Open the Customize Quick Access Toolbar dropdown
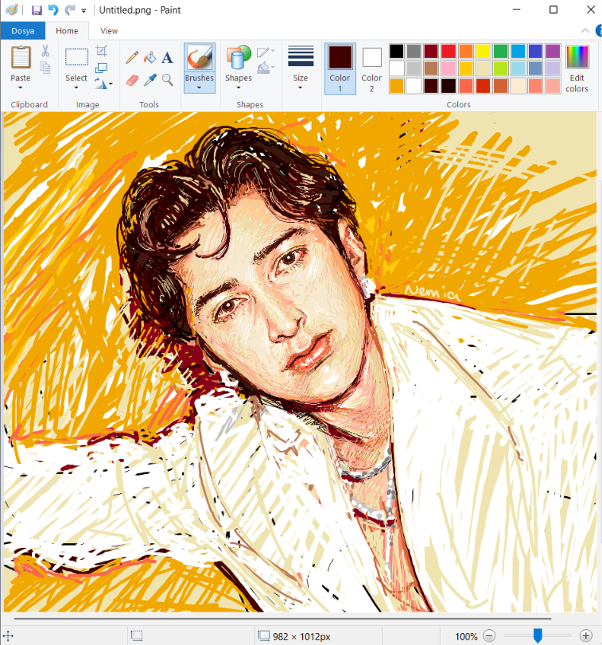 click(x=84, y=10)
